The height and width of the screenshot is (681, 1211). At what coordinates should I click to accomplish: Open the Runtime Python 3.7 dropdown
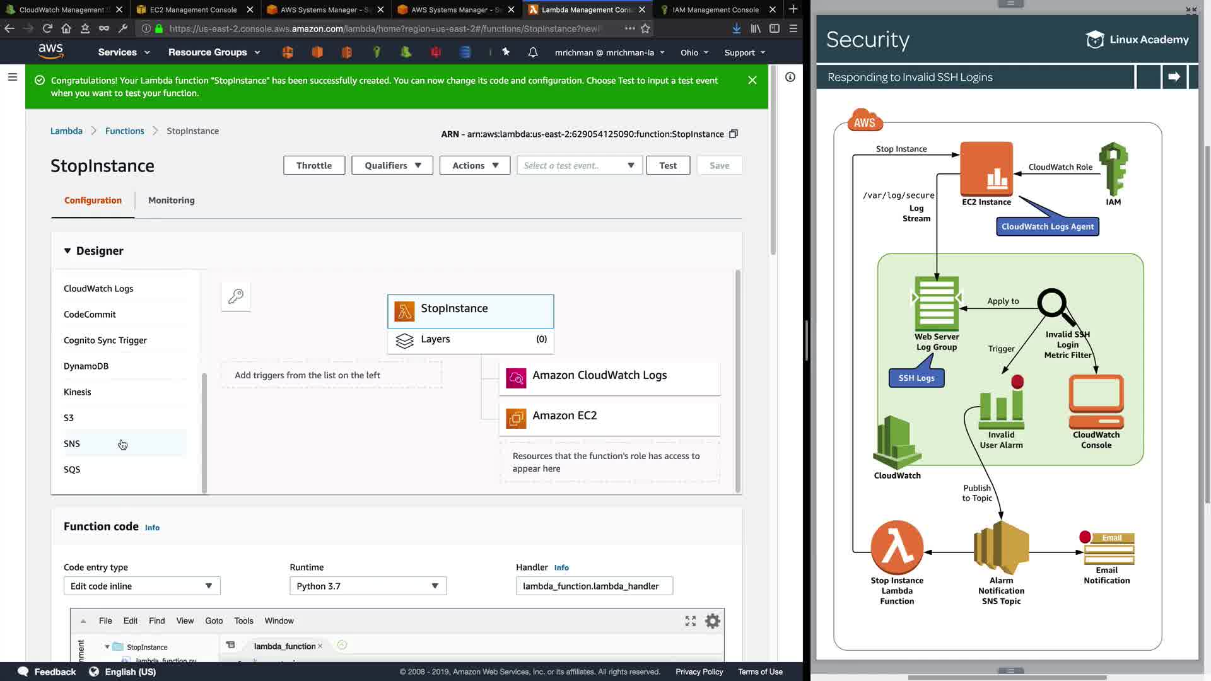click(368, 586)
